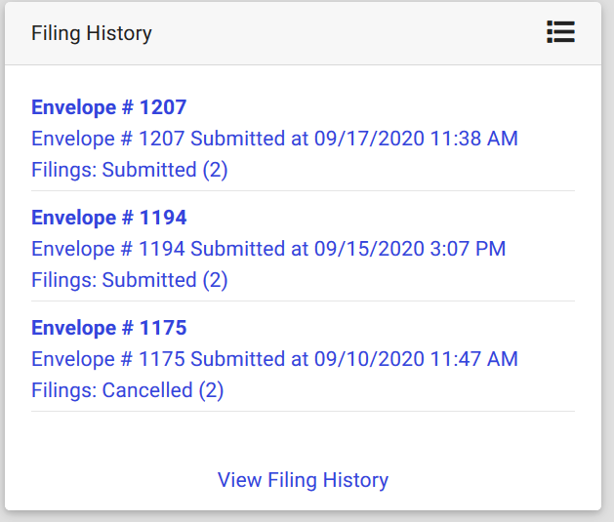Select the Envelope # 1207 submitted details line
614x522 pixels.
pos(274,139)
